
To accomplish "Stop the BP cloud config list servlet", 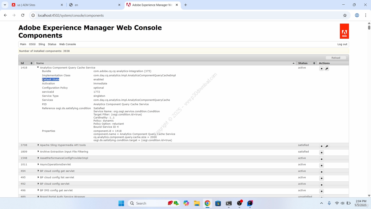I will (x=321, y=178).
